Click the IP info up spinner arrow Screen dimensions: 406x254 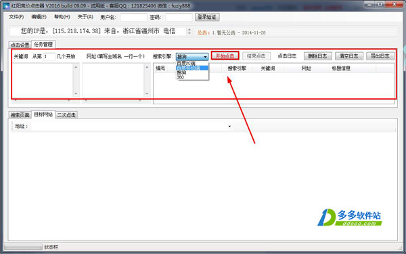tap(189, 30)
